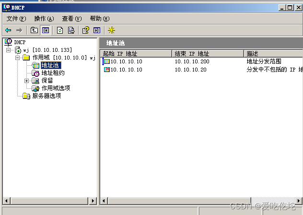Click the right list pane scroll-left arrow
Viewport: 303px width, 215px height.
click(x=104, y=201)
